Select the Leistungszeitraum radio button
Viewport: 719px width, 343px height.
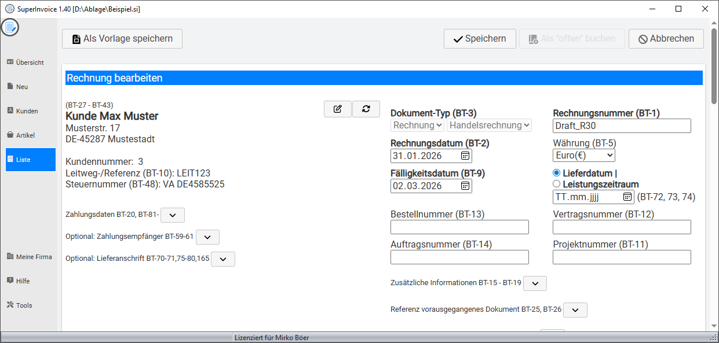557,184
